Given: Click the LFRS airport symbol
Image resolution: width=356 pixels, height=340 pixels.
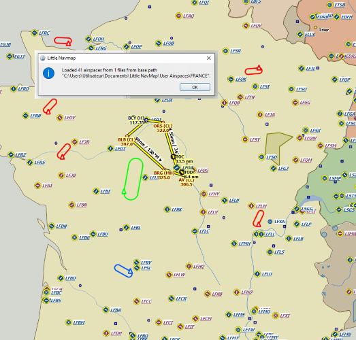Looking at the screenshot, I should pyautogui.click(x=30, y=163).
